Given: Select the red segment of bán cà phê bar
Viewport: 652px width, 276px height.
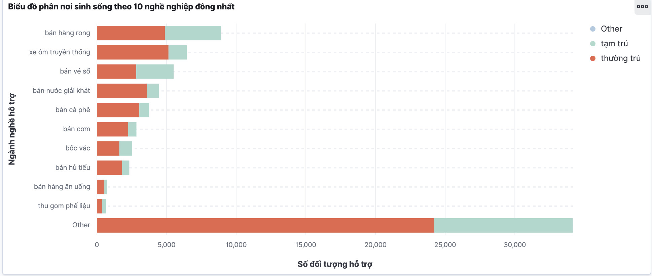Looking at the screenshot, I should click(118, 110).
